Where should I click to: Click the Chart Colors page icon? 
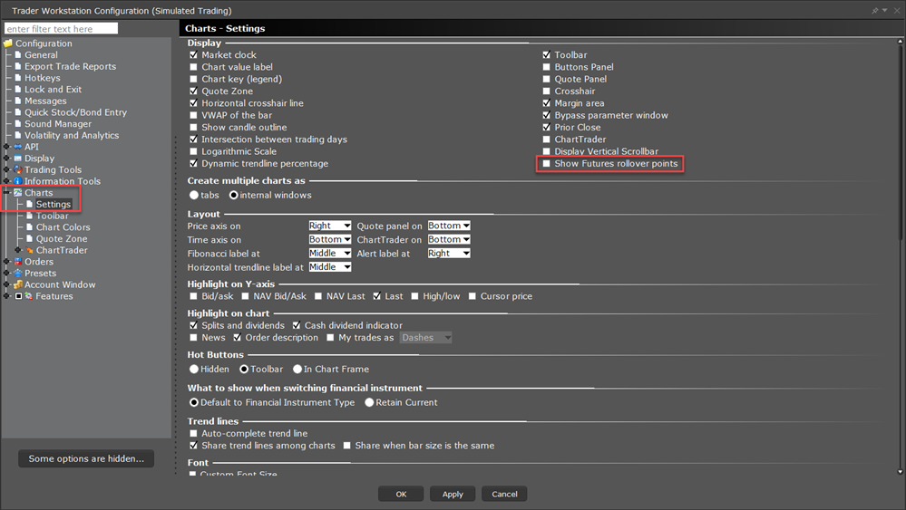pos(29,226)
